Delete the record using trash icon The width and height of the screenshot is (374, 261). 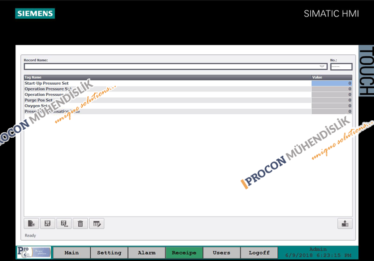[x=80, y=224]
